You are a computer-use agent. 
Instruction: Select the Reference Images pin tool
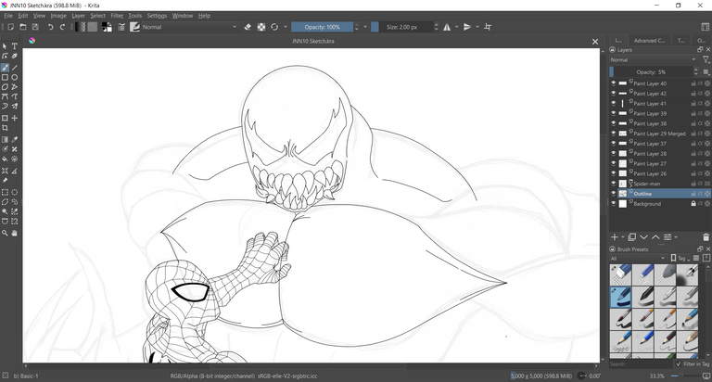coord(5,180)
